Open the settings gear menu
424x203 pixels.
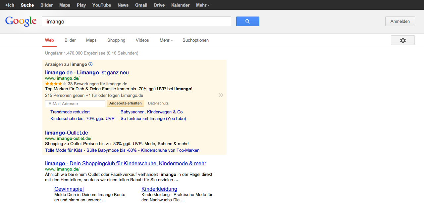point(402,40)
